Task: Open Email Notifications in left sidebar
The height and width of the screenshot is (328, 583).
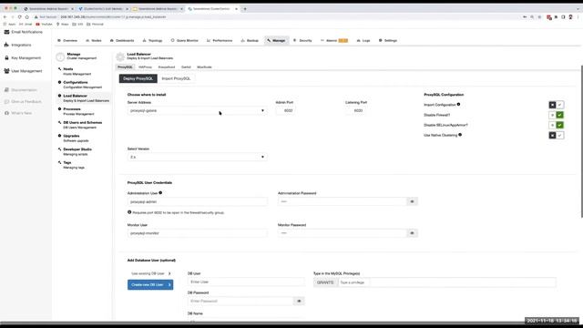Action: (24, 32)
